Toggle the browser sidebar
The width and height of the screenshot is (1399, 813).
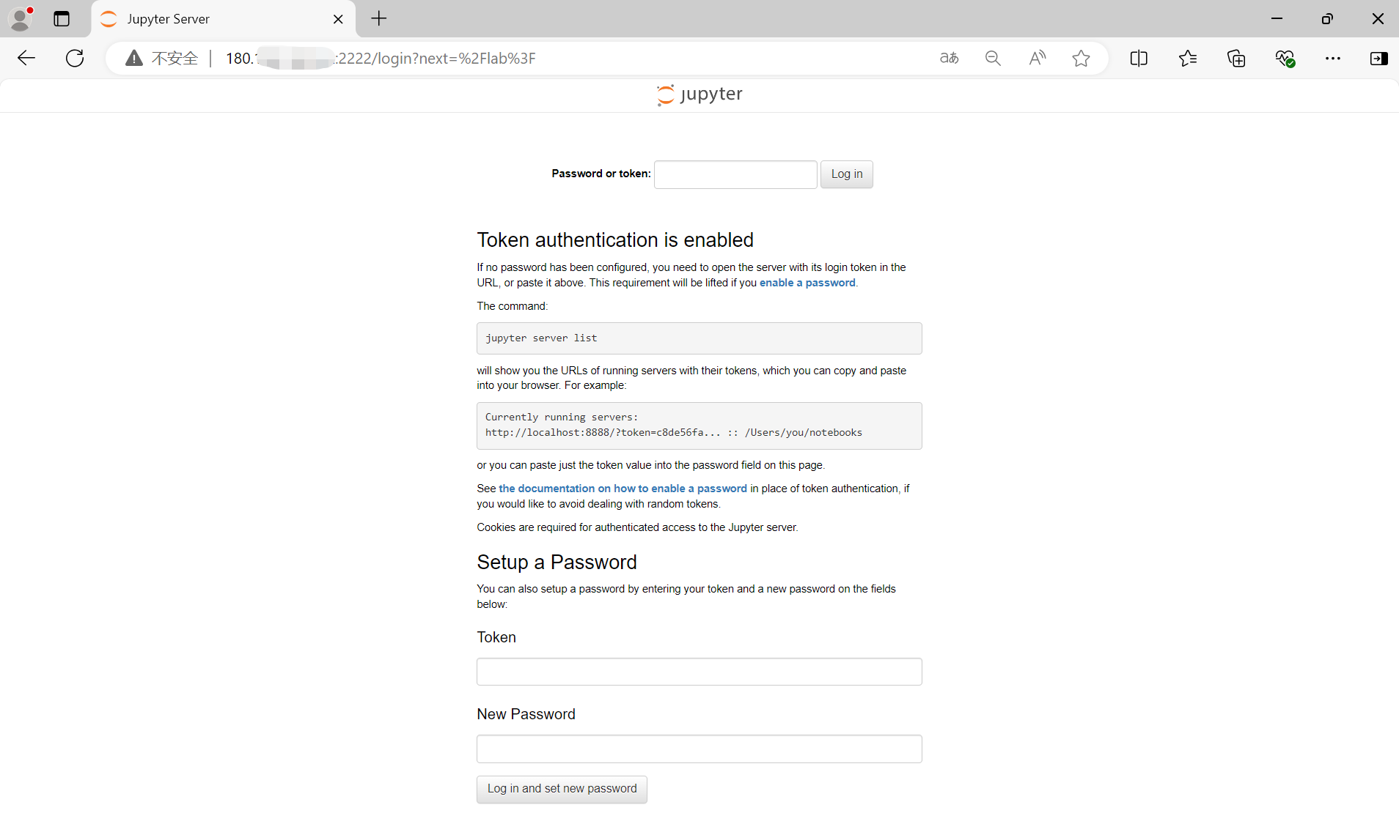[x=1378, y=59]
